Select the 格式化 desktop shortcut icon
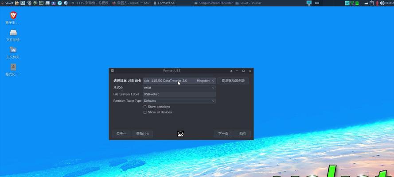 [13, 67]
